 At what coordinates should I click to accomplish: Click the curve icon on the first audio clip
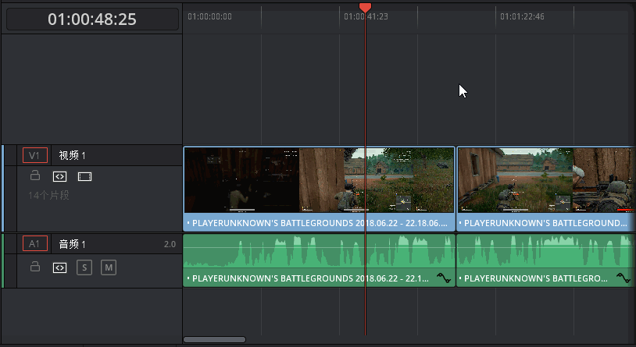click(444, 278)
